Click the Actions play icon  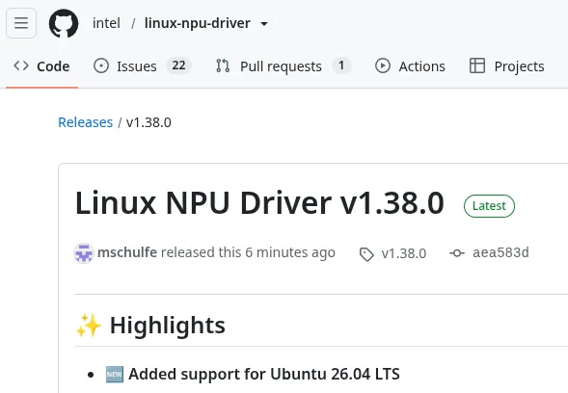click(383, 65)
